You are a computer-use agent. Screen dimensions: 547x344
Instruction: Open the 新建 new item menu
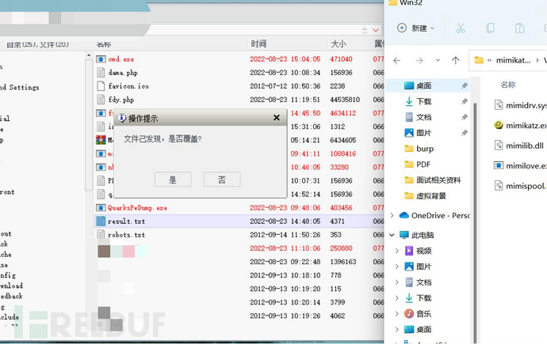(416, 28)
